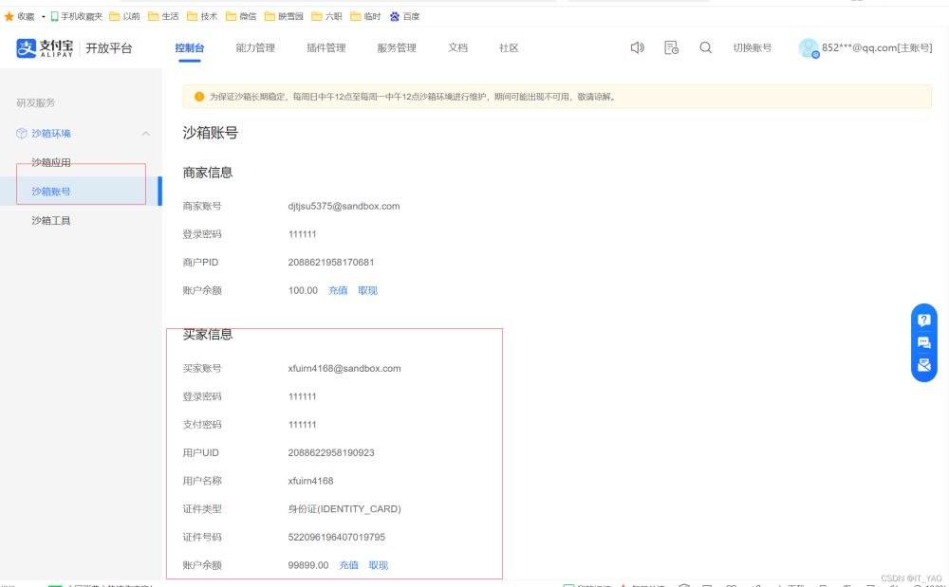Screen dimensions: 949x587
Task: Open the 技术 bookmark folder
Action: (202, 16)
